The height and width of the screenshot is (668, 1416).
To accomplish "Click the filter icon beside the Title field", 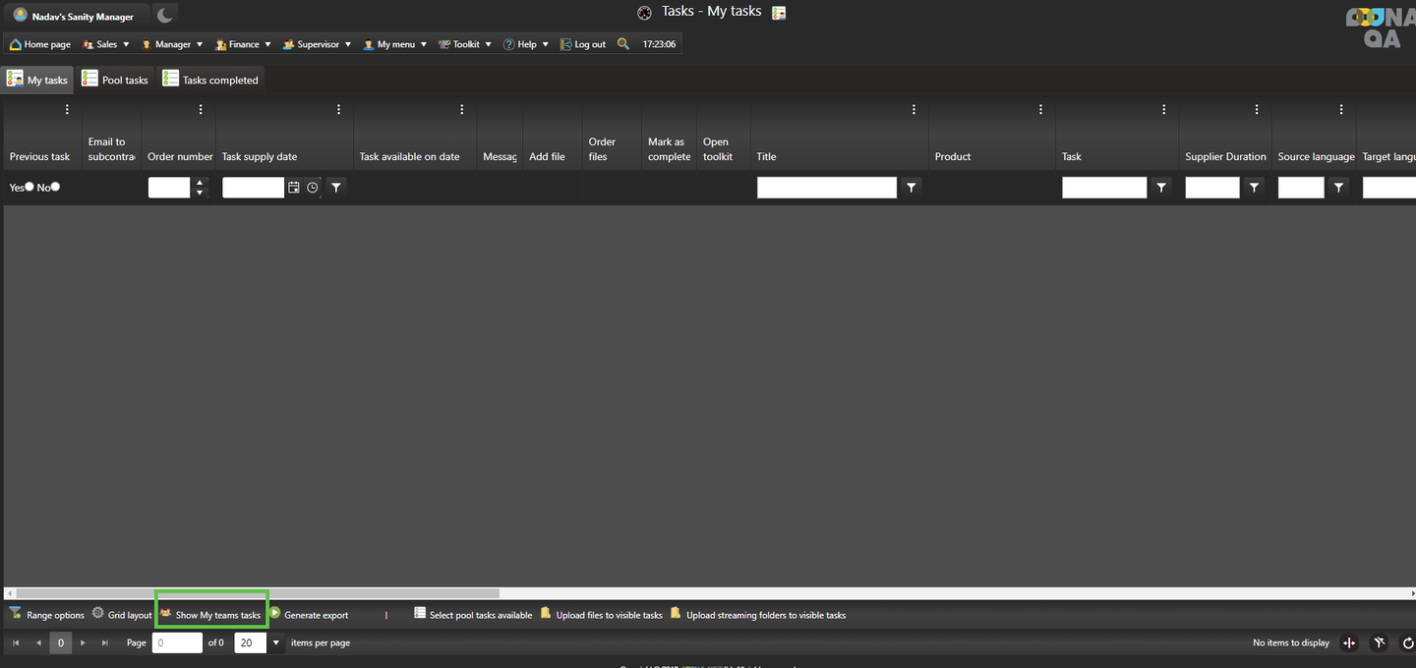I will [x=912, y=188].
